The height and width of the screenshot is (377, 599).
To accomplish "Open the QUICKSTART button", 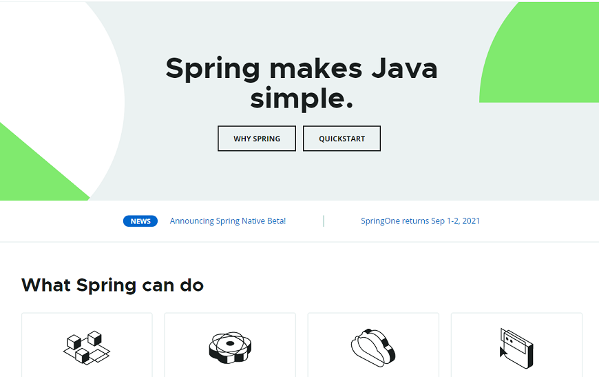I will [341, 139].
